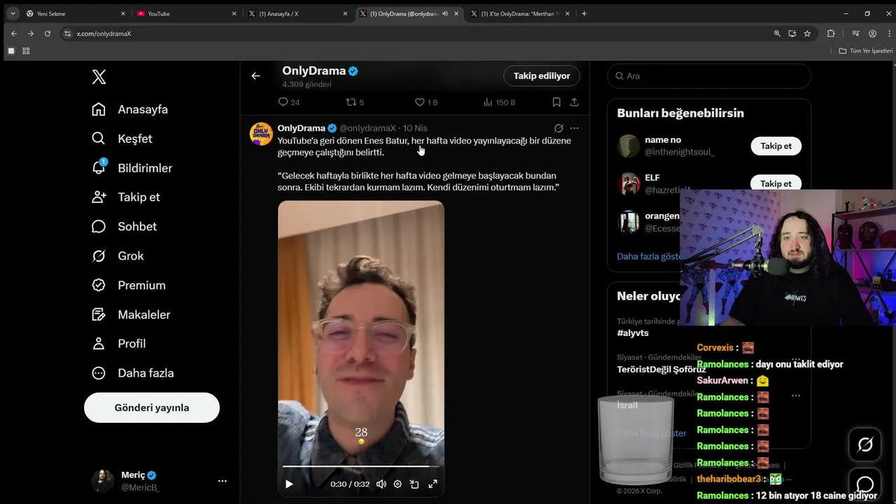The image size is (896, 504).
Task: Open Keşfet explore page
Action: click(122, 139)
